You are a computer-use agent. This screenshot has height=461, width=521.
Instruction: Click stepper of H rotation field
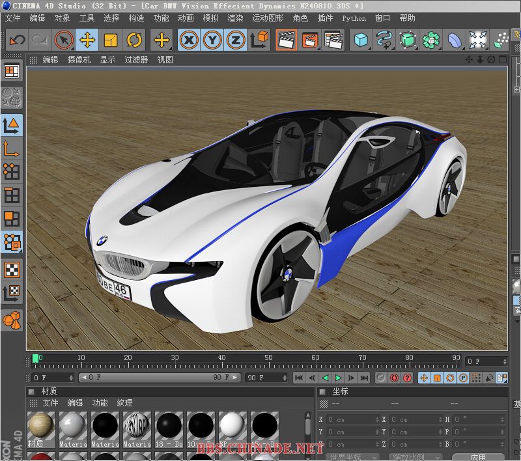502,420
